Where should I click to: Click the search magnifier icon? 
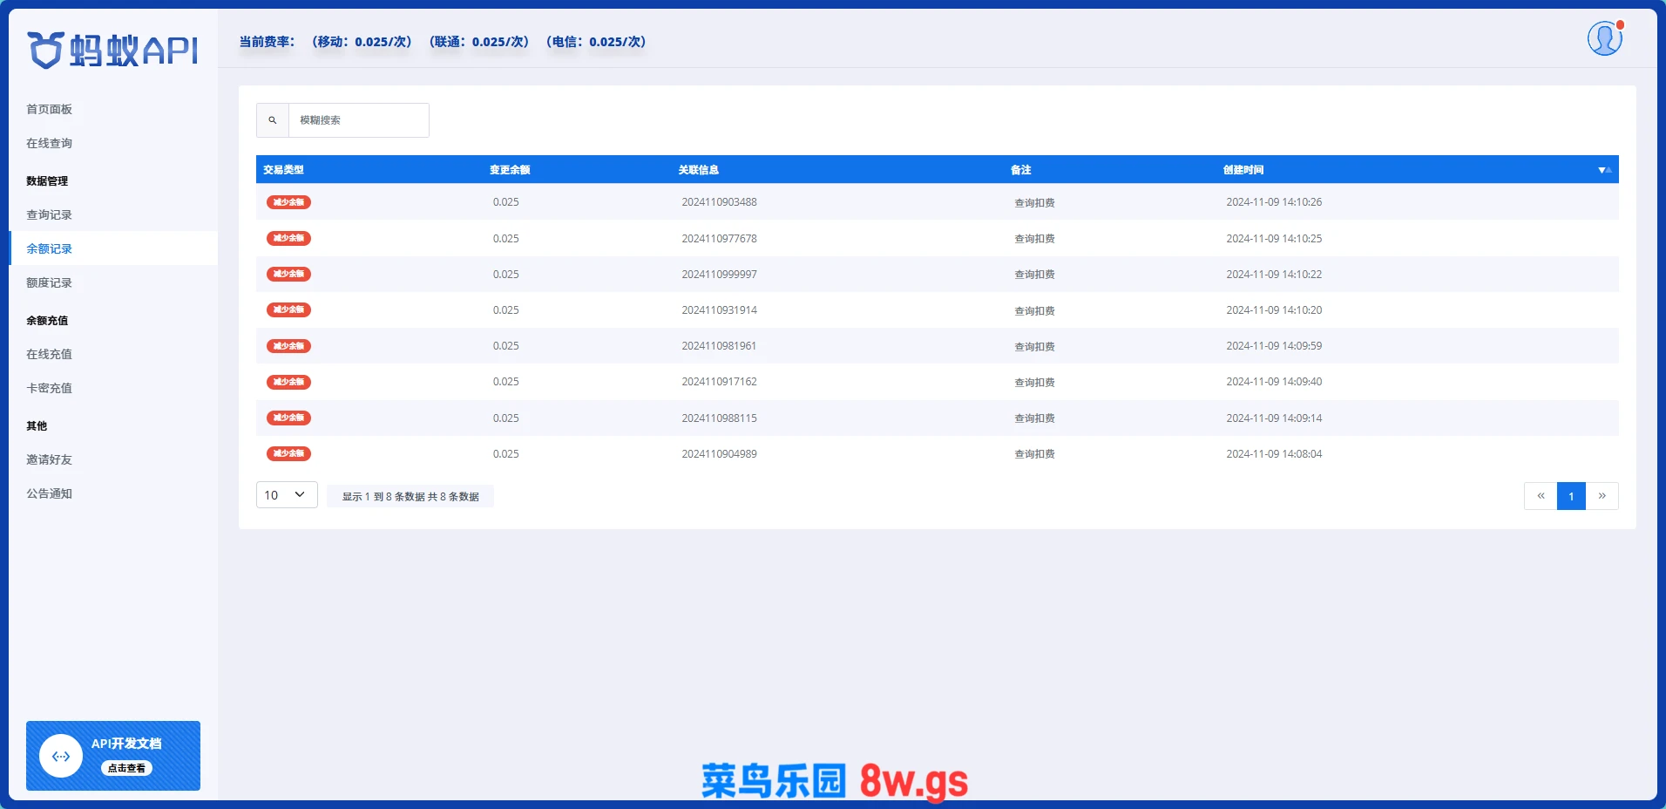(x=273, y=120)
